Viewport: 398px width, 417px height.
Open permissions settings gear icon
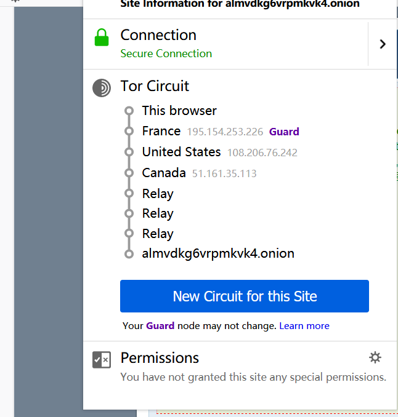pyautogui.click(x=375, y=357)
